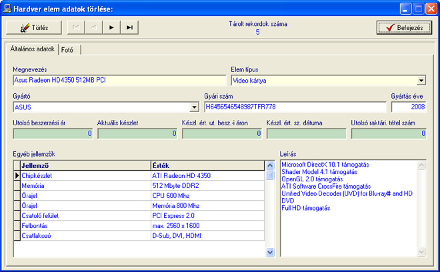Screen dimensions: 440x272
Task: Open the Elem típus dropdown
Action: click(421, 81)
